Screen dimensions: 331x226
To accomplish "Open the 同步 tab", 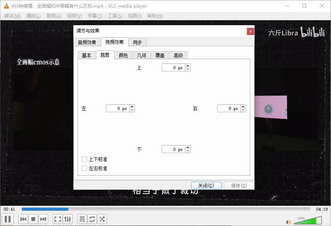I will tap(138, 42).
